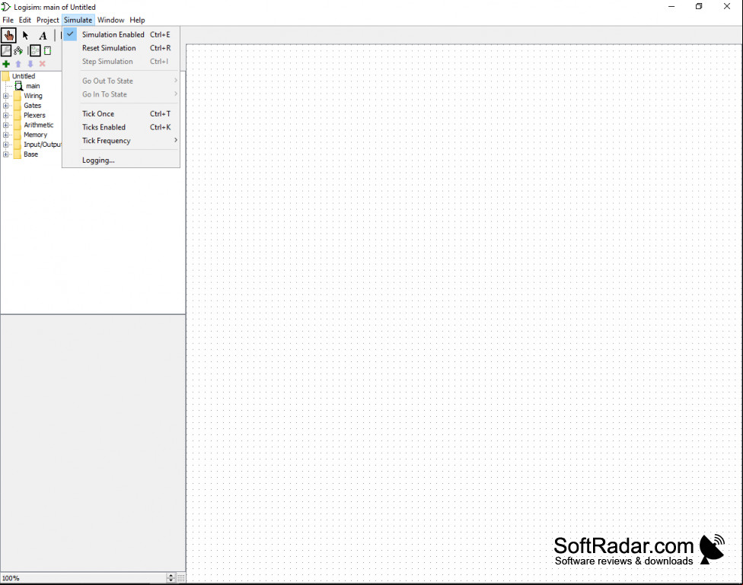
Task: Select the Gates folder label
Action: (x=32, y=106)
